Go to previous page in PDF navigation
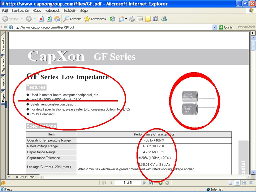 pyautogui.click(x=111, y=183)
